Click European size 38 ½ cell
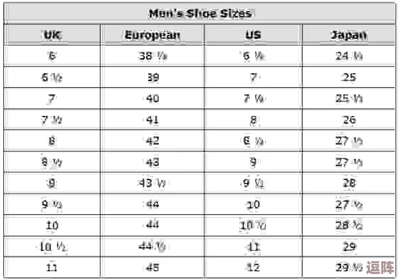This screenshot has height=280, width=398. (152, 56)
